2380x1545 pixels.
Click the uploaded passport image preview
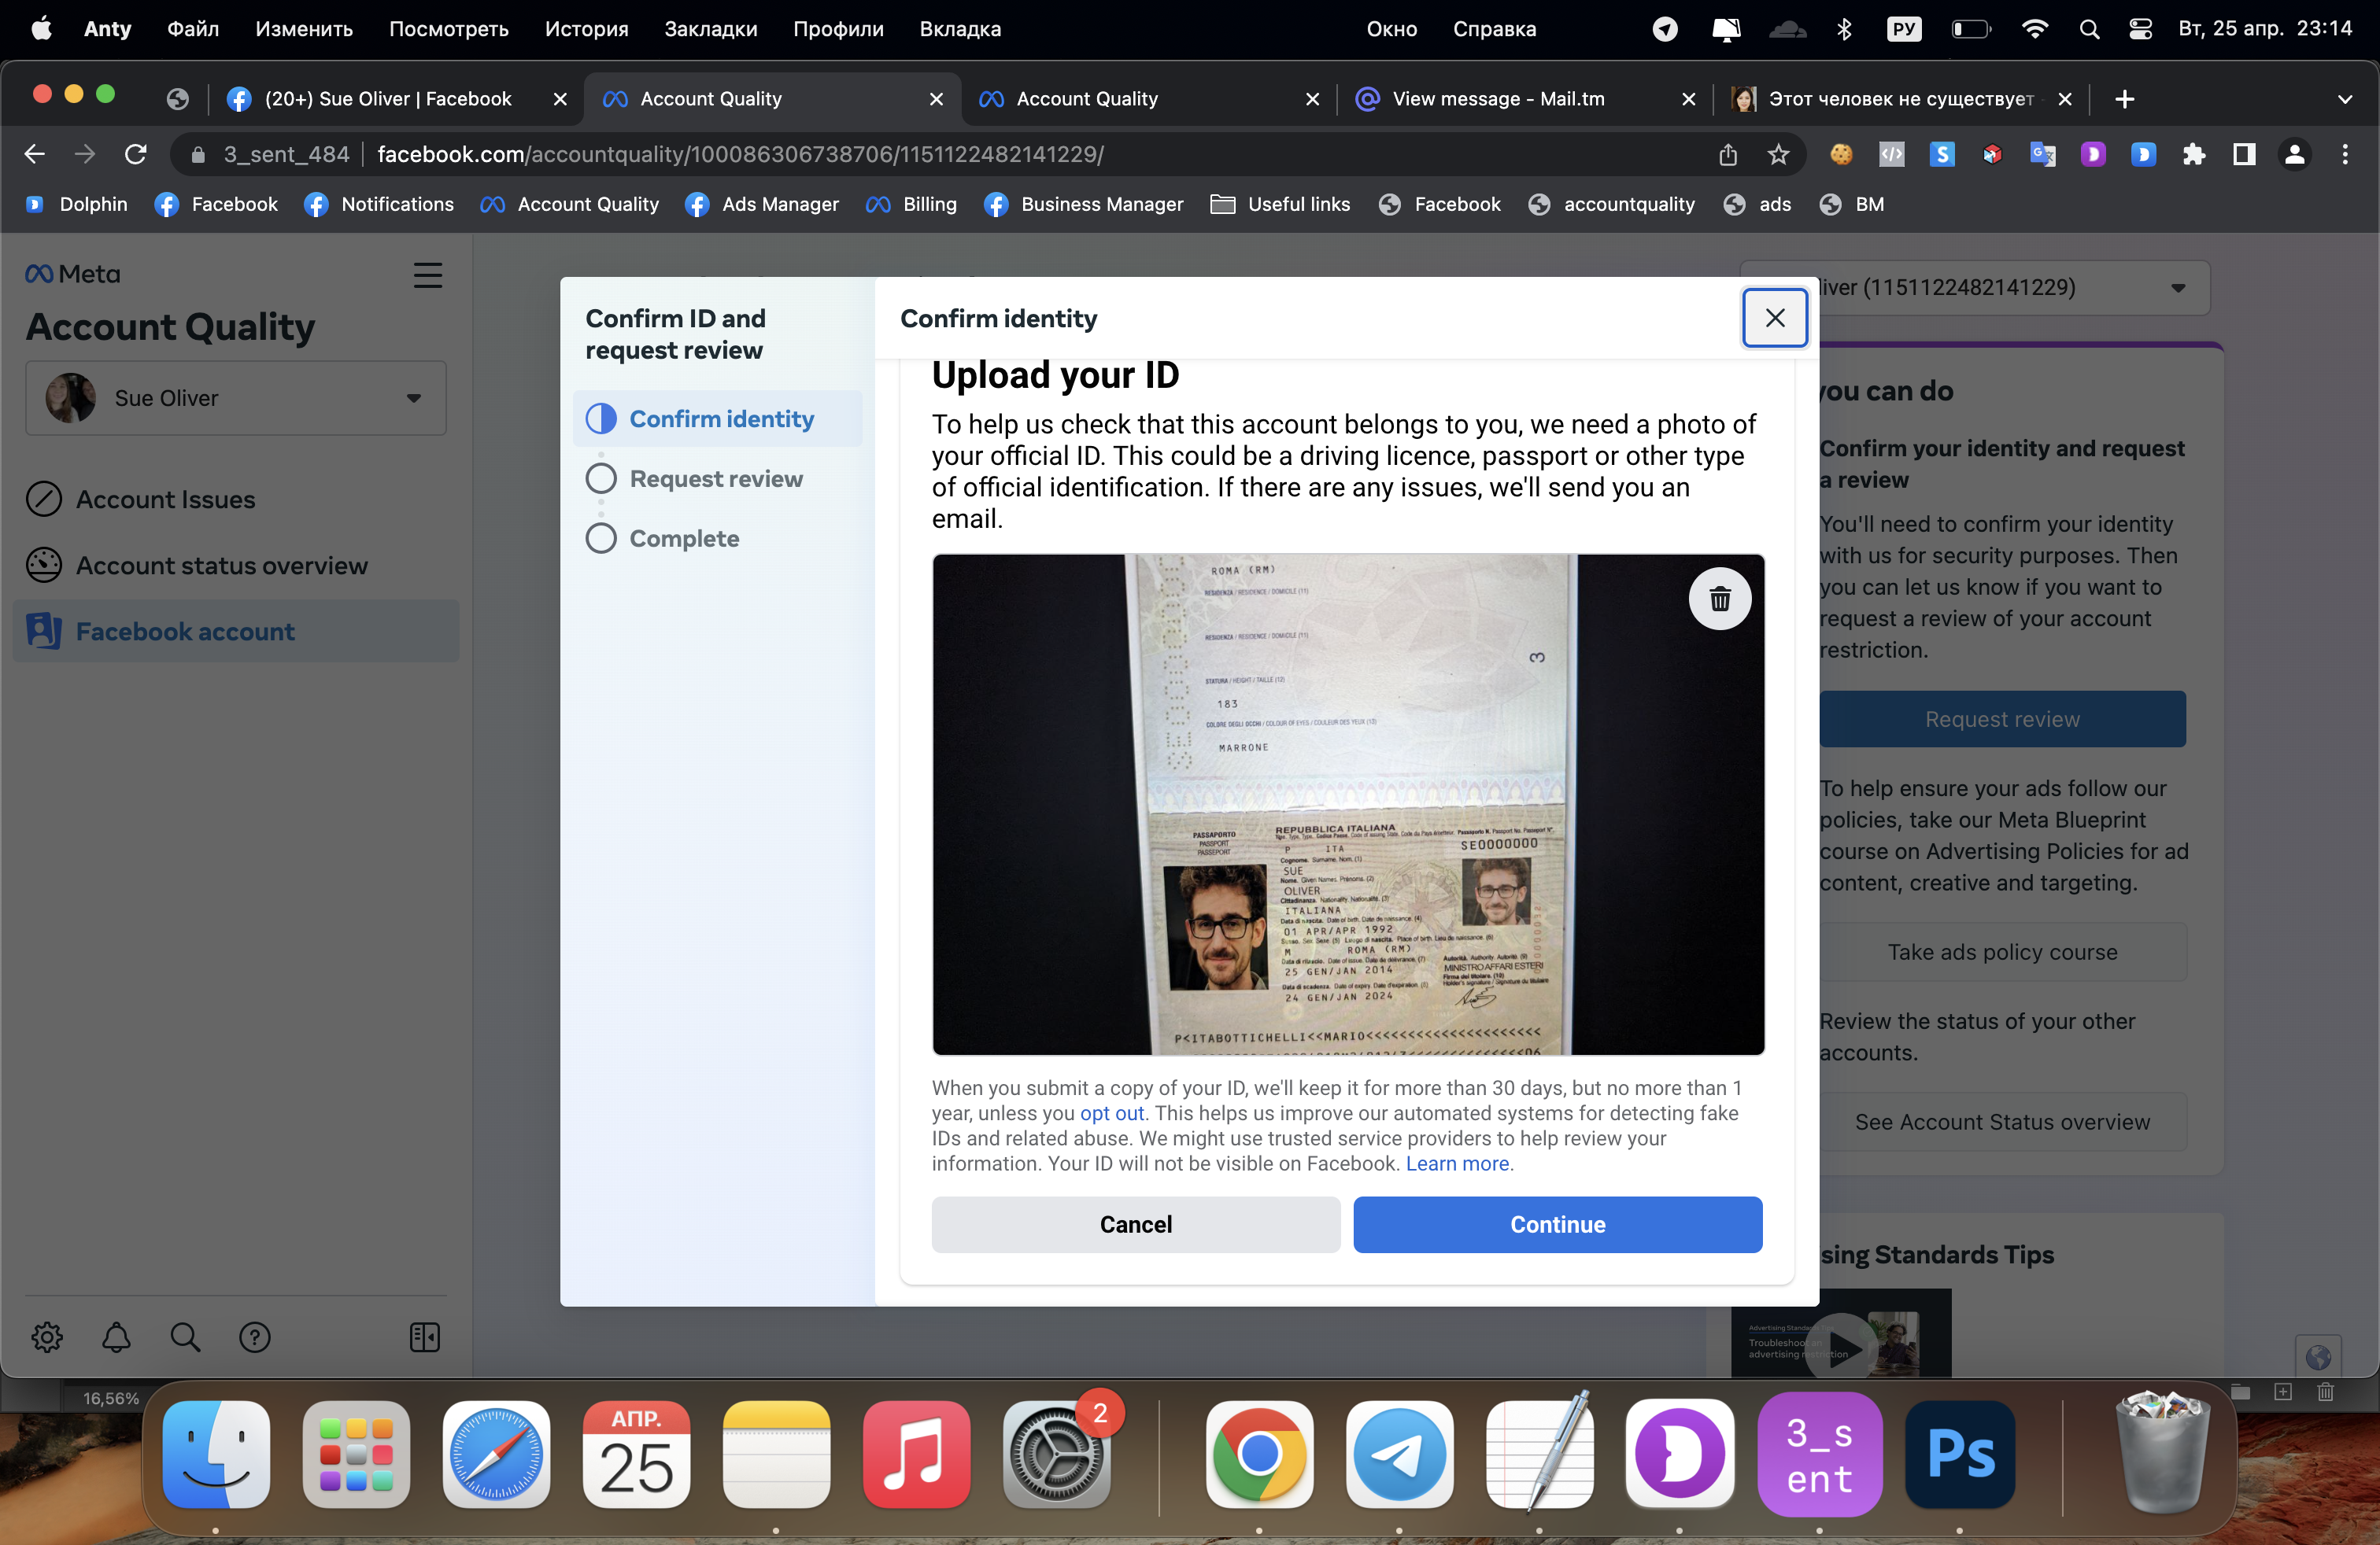(x=1348, y=805)
